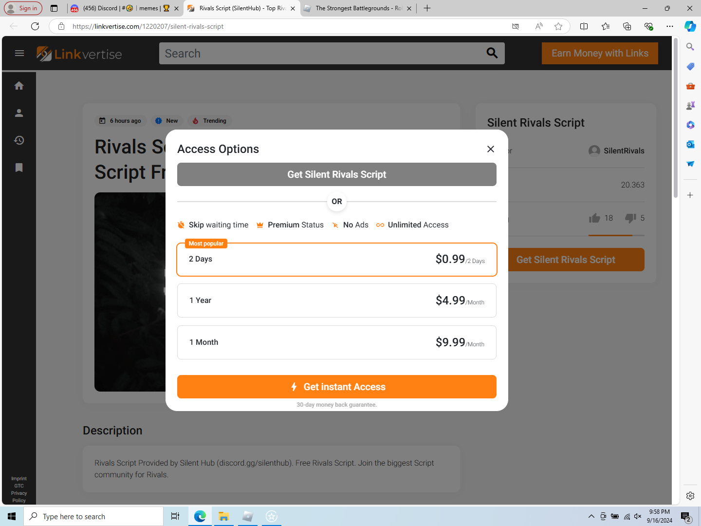Open File Explorer from the taskbar
701x526 pixels.
(x=223, y=516)
